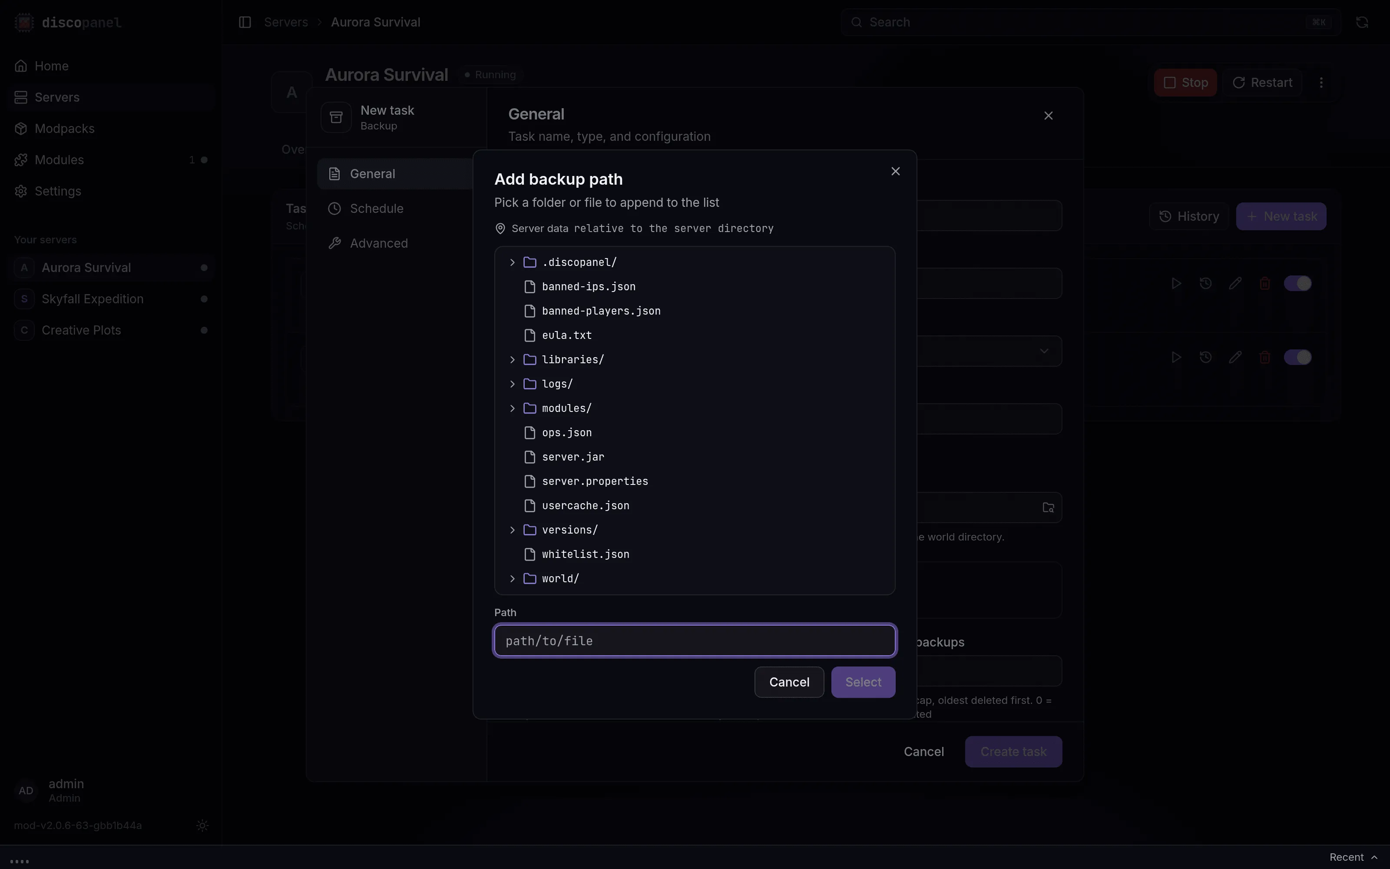Toggle the second task enable switch
The height and width of the screenshot is (869, 1390).
1297,358
